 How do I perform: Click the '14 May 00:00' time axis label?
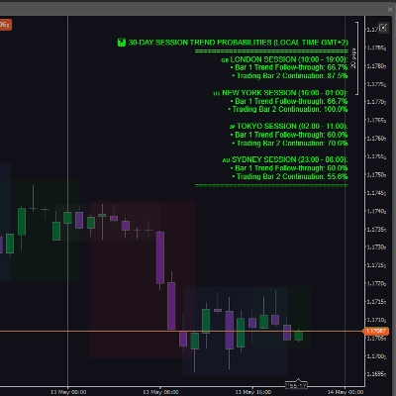(x=346, y=392)
